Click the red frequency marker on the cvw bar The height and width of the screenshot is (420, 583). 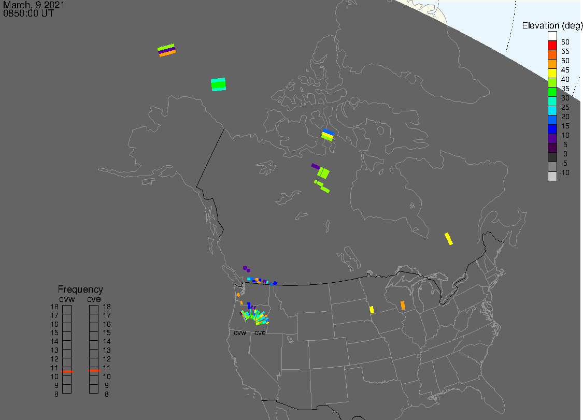tap(67, 371)
